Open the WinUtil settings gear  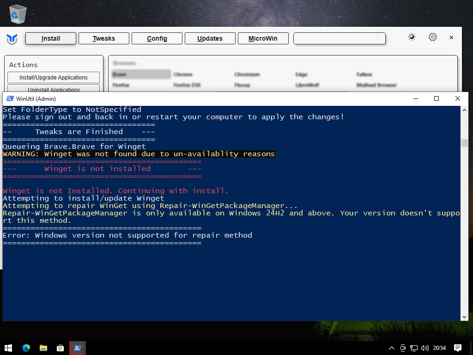[x=432, y=37]
